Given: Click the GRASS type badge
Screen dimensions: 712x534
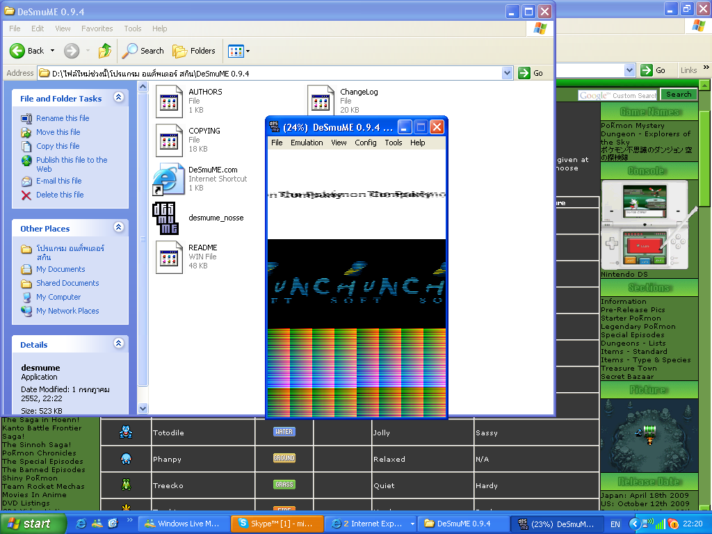Looking at the screenshot, I should pos(284,485).
